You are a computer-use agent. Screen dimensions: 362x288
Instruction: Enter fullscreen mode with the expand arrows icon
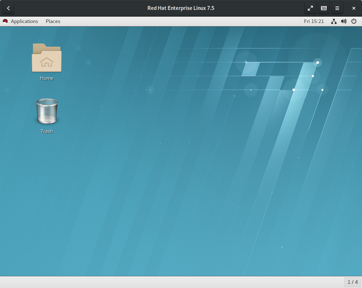tap(310, 8)
